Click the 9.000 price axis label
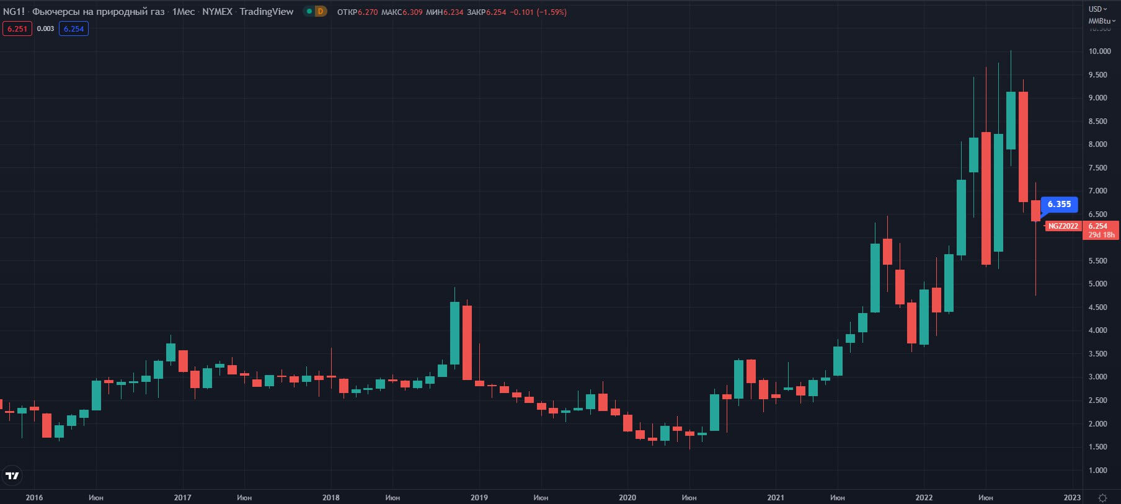This screenshot has height=504, width=1121. pyautogui.click(x=1098, y=98)
